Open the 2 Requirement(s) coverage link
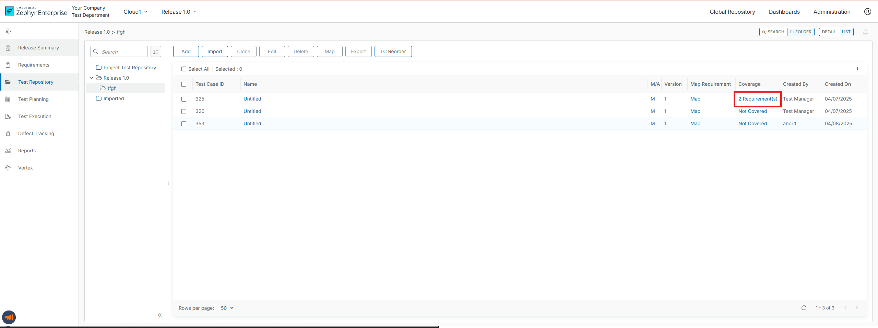The image size is (878, 328). (x=758, y=99)
